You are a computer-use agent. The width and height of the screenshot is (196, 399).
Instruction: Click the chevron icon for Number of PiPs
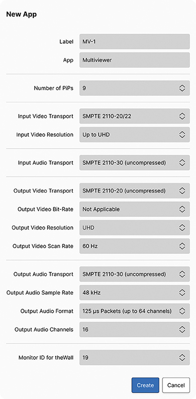[x=182, y=88]
